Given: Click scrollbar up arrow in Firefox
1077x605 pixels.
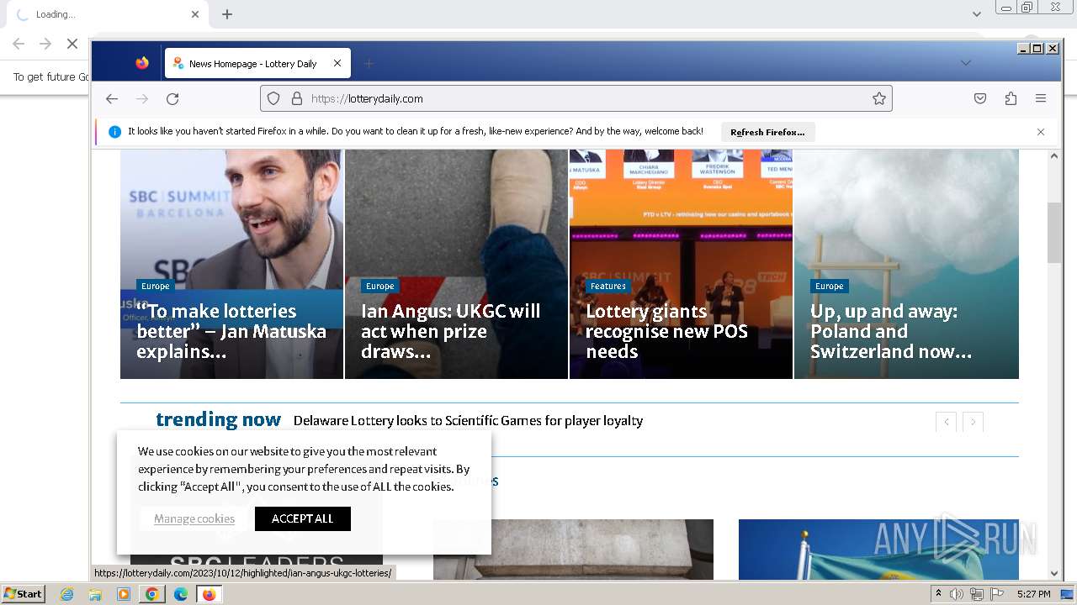Looking at the screenshot, I should coord(1054,156).
